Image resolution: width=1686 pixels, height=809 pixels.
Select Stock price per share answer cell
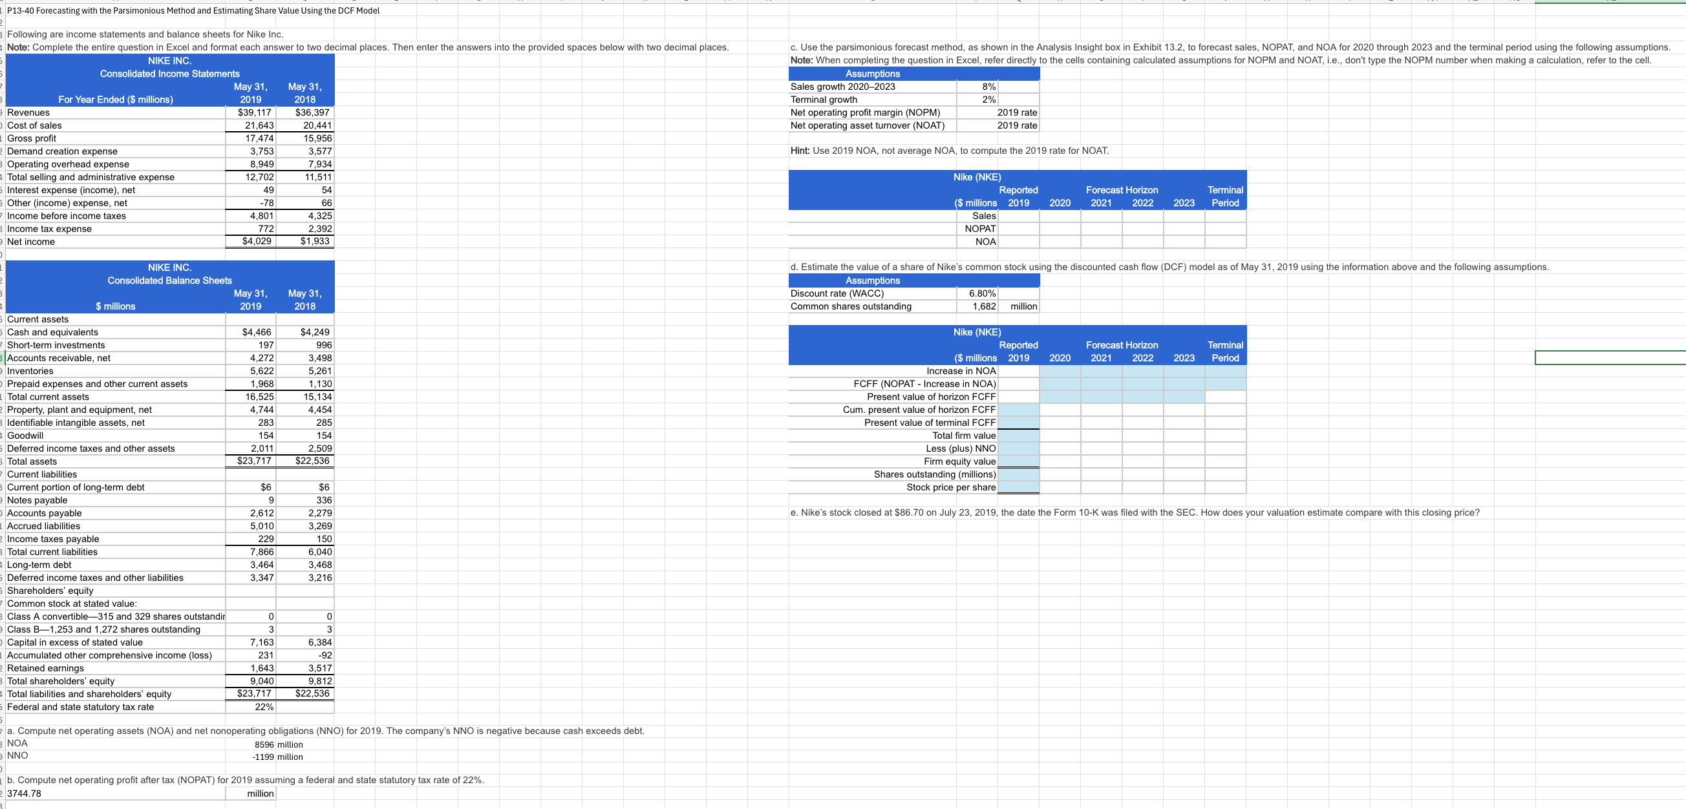(x=1018, y=487)
